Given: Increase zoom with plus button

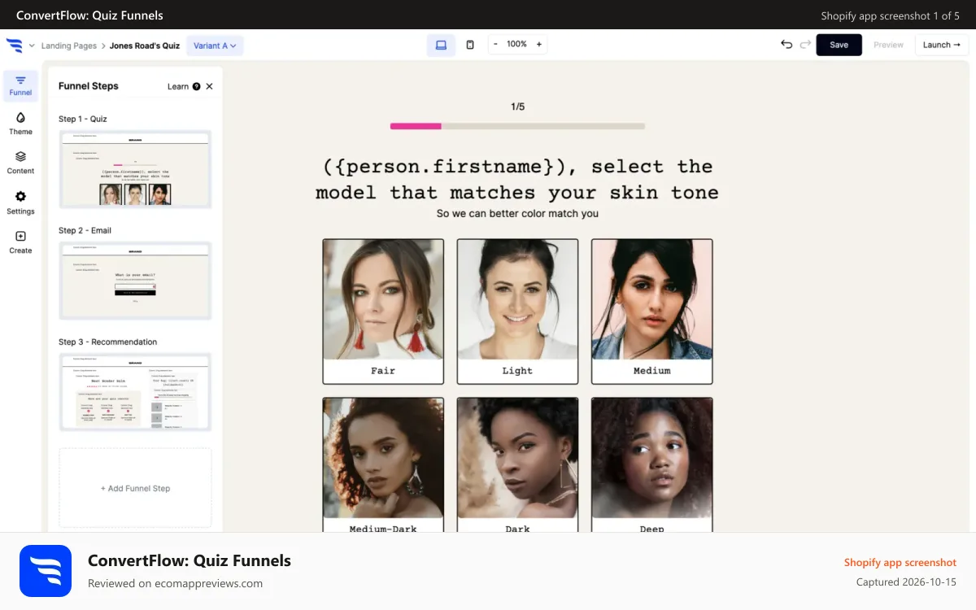Looking at the screenshot, I should [x=538, y=44].
